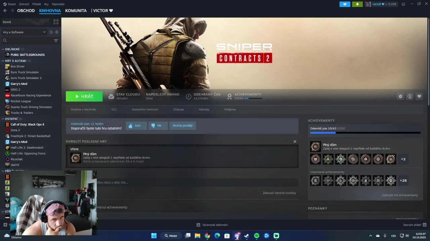Select Rocket League in library
This screenshot has height=241, width=430.
pyautogui.click(x=20, y=101)
